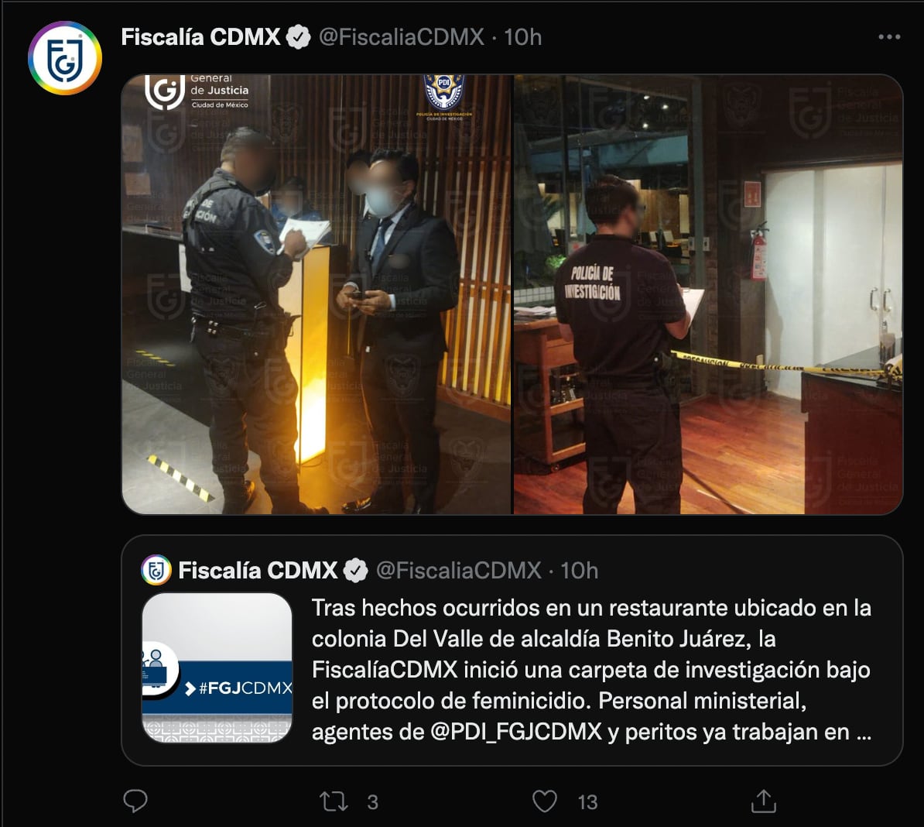Open tweet via top 10h timestamp

pyautogui.click(x=522, y=37)
